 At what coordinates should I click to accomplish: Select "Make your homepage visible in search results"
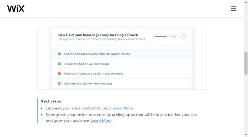122,74
